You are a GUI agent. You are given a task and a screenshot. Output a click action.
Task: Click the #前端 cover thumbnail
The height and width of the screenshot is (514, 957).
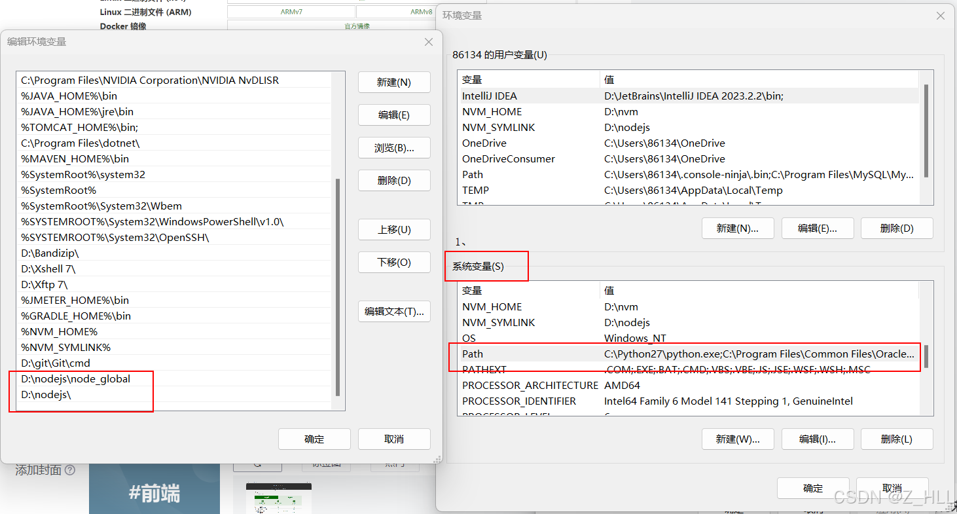point(154,490)
